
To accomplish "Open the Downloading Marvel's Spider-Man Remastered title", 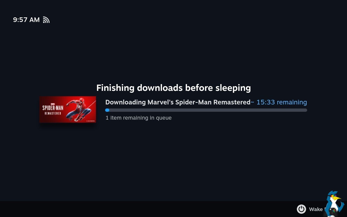I will coord(178,102).
